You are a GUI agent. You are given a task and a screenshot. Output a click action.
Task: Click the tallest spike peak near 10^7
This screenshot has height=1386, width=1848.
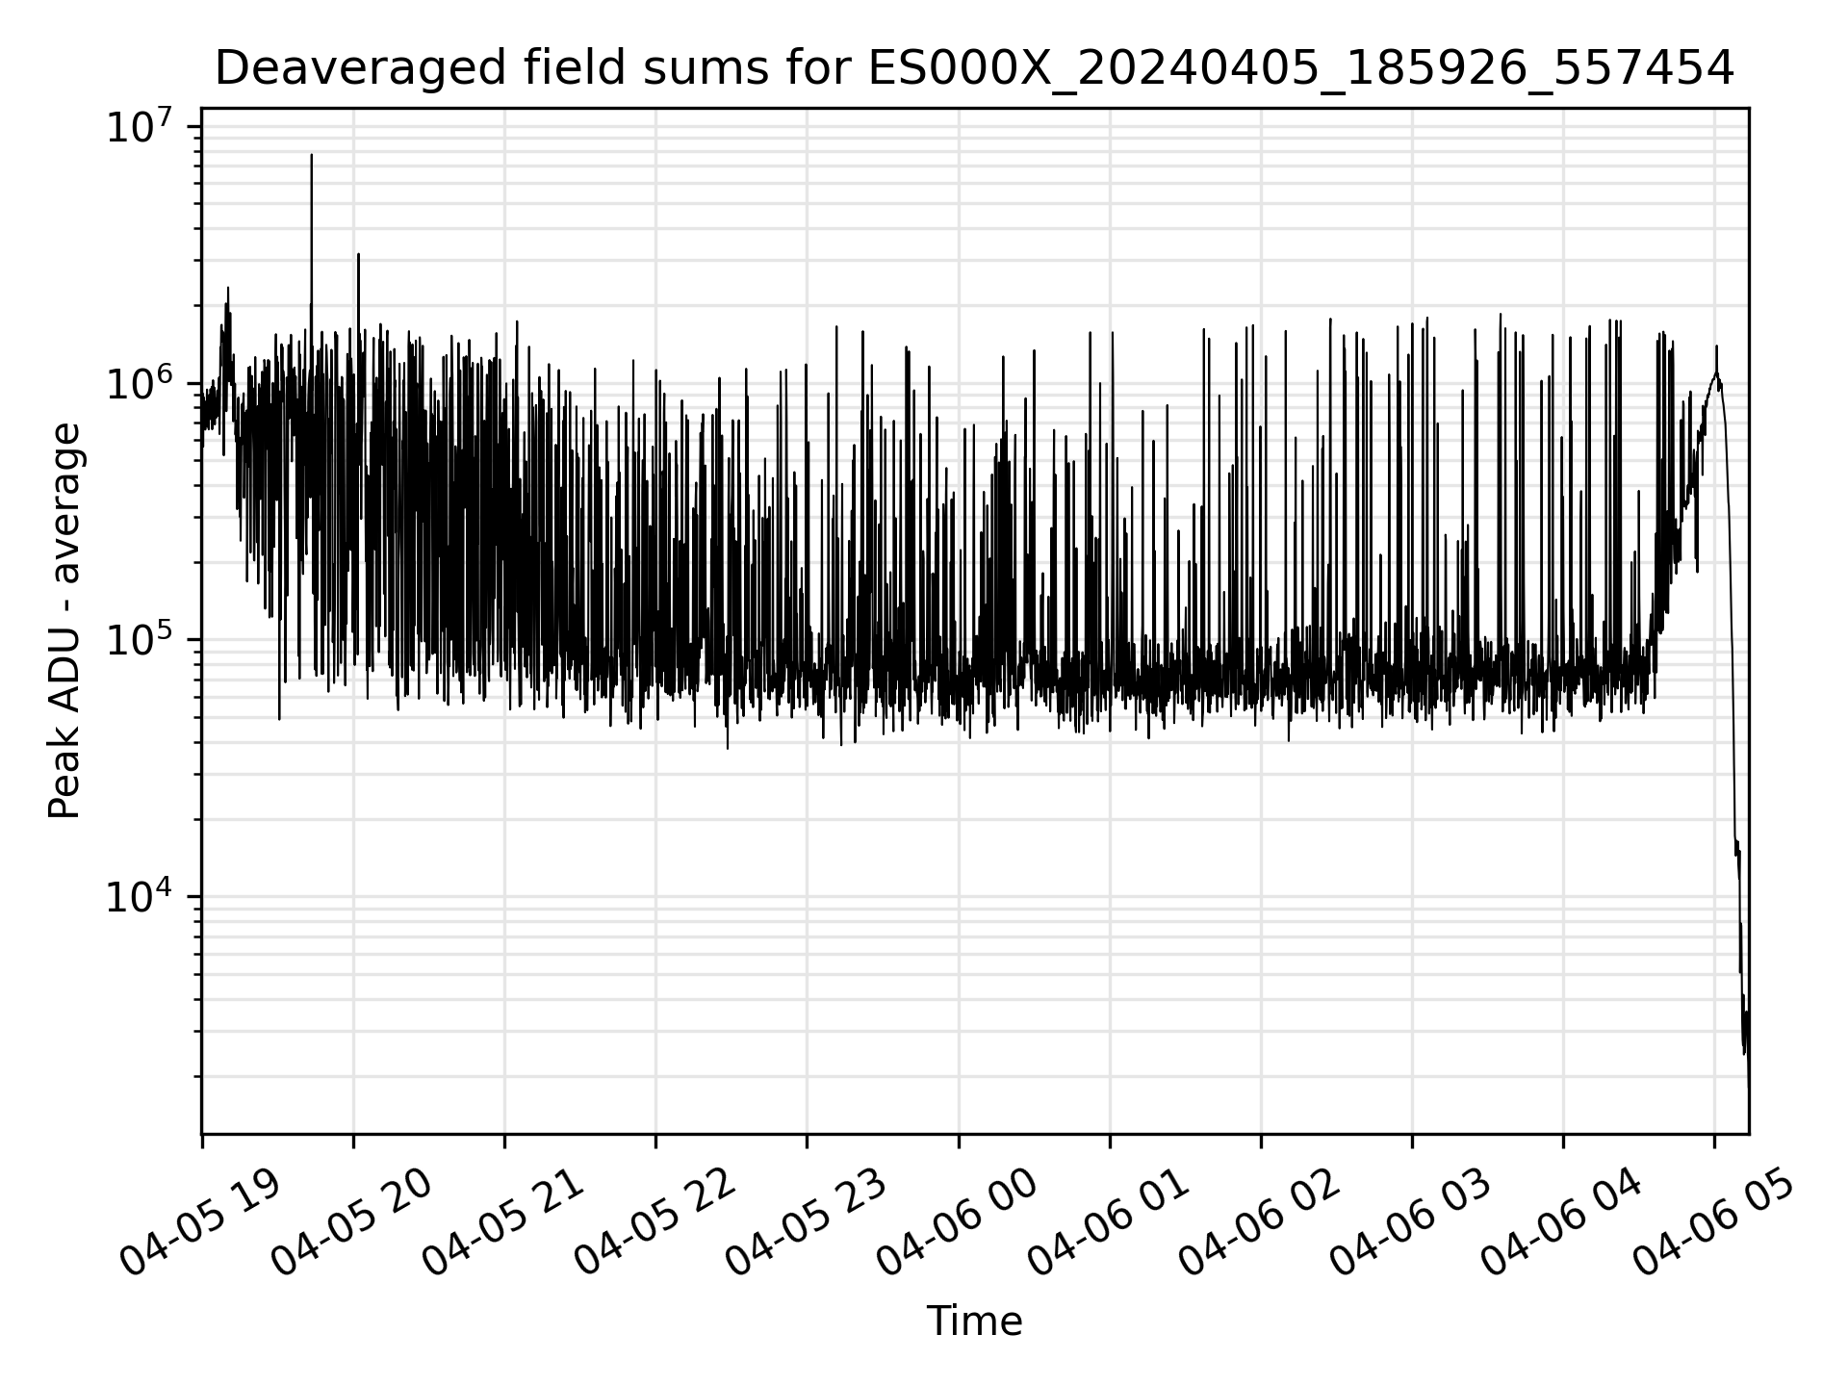click(x=311, y=155)
